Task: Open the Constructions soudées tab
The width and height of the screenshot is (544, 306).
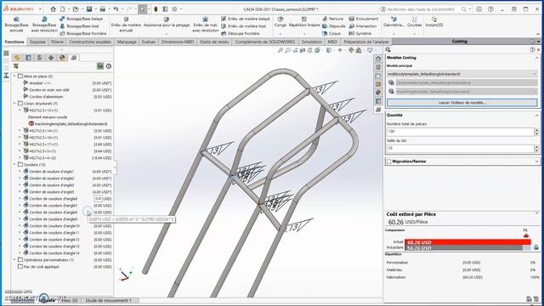Action: coord(90,42)
